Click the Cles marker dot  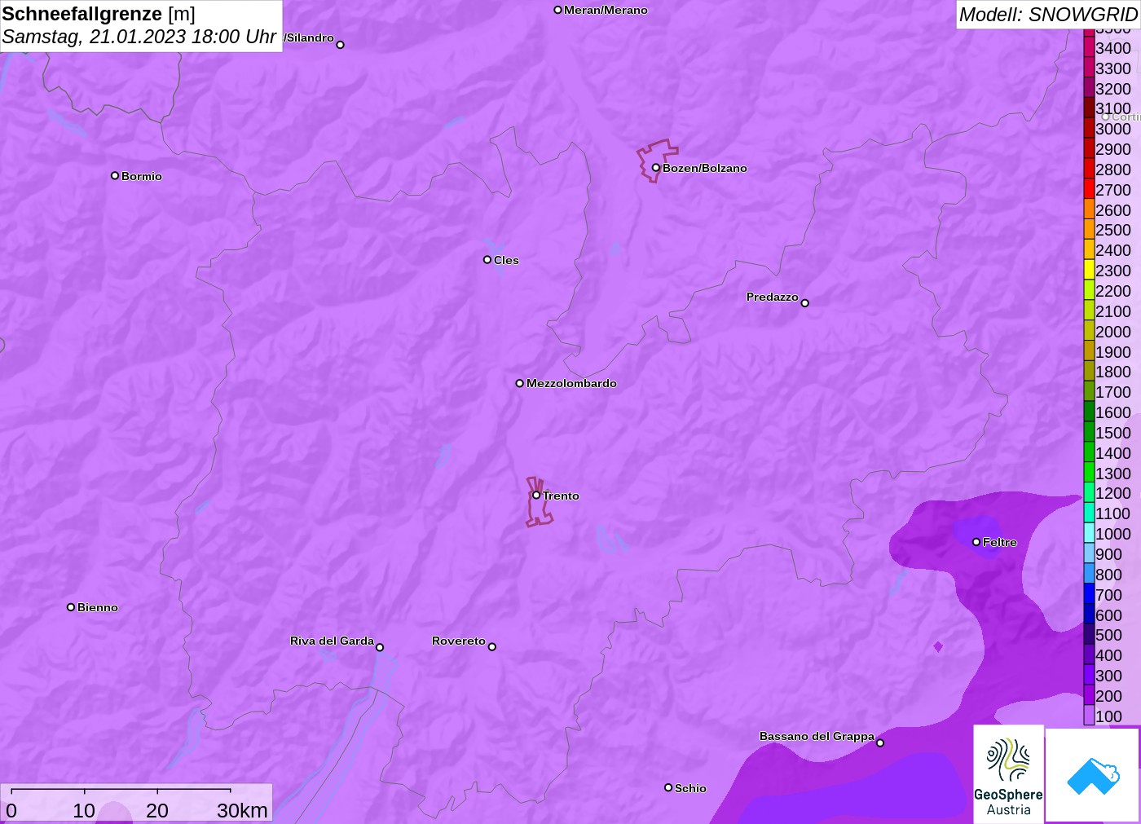[x=487, y=260]
